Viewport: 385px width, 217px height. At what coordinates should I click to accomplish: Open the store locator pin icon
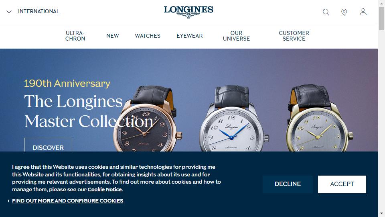click(x=344, y=12)
